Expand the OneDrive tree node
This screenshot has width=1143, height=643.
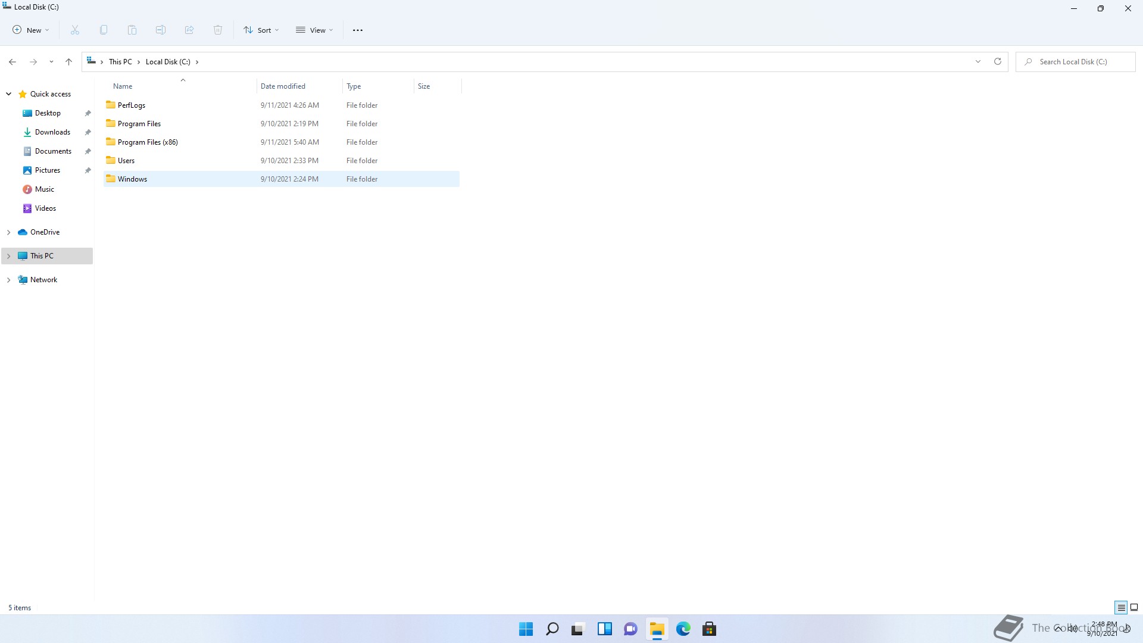tap(9, 232)
